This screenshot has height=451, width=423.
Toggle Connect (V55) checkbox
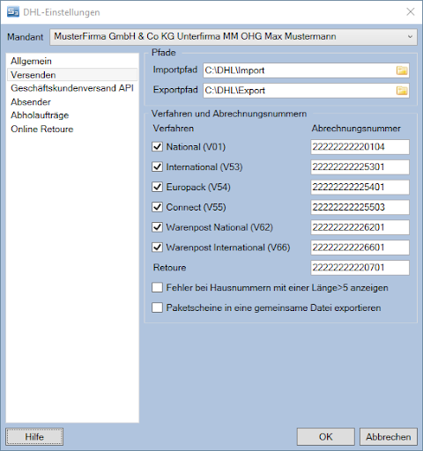click(157, 207)
